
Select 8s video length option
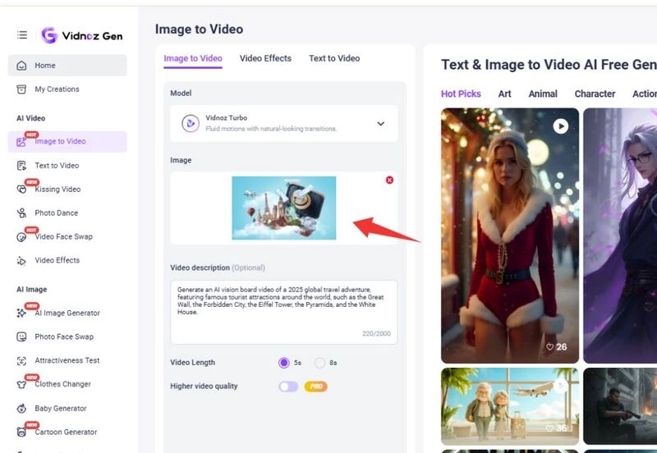coord(319,363)
